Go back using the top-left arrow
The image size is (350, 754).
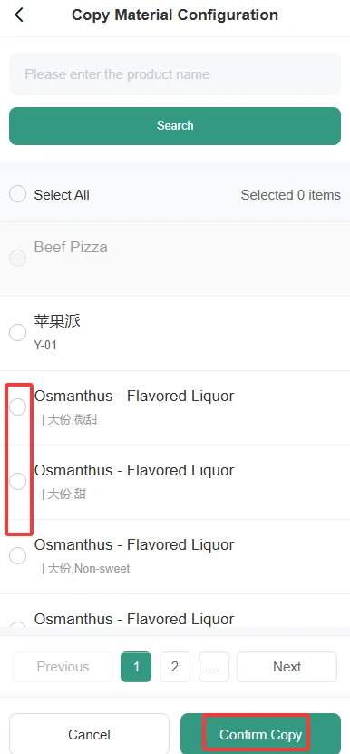pyautogui.click(x=19, y=15)
